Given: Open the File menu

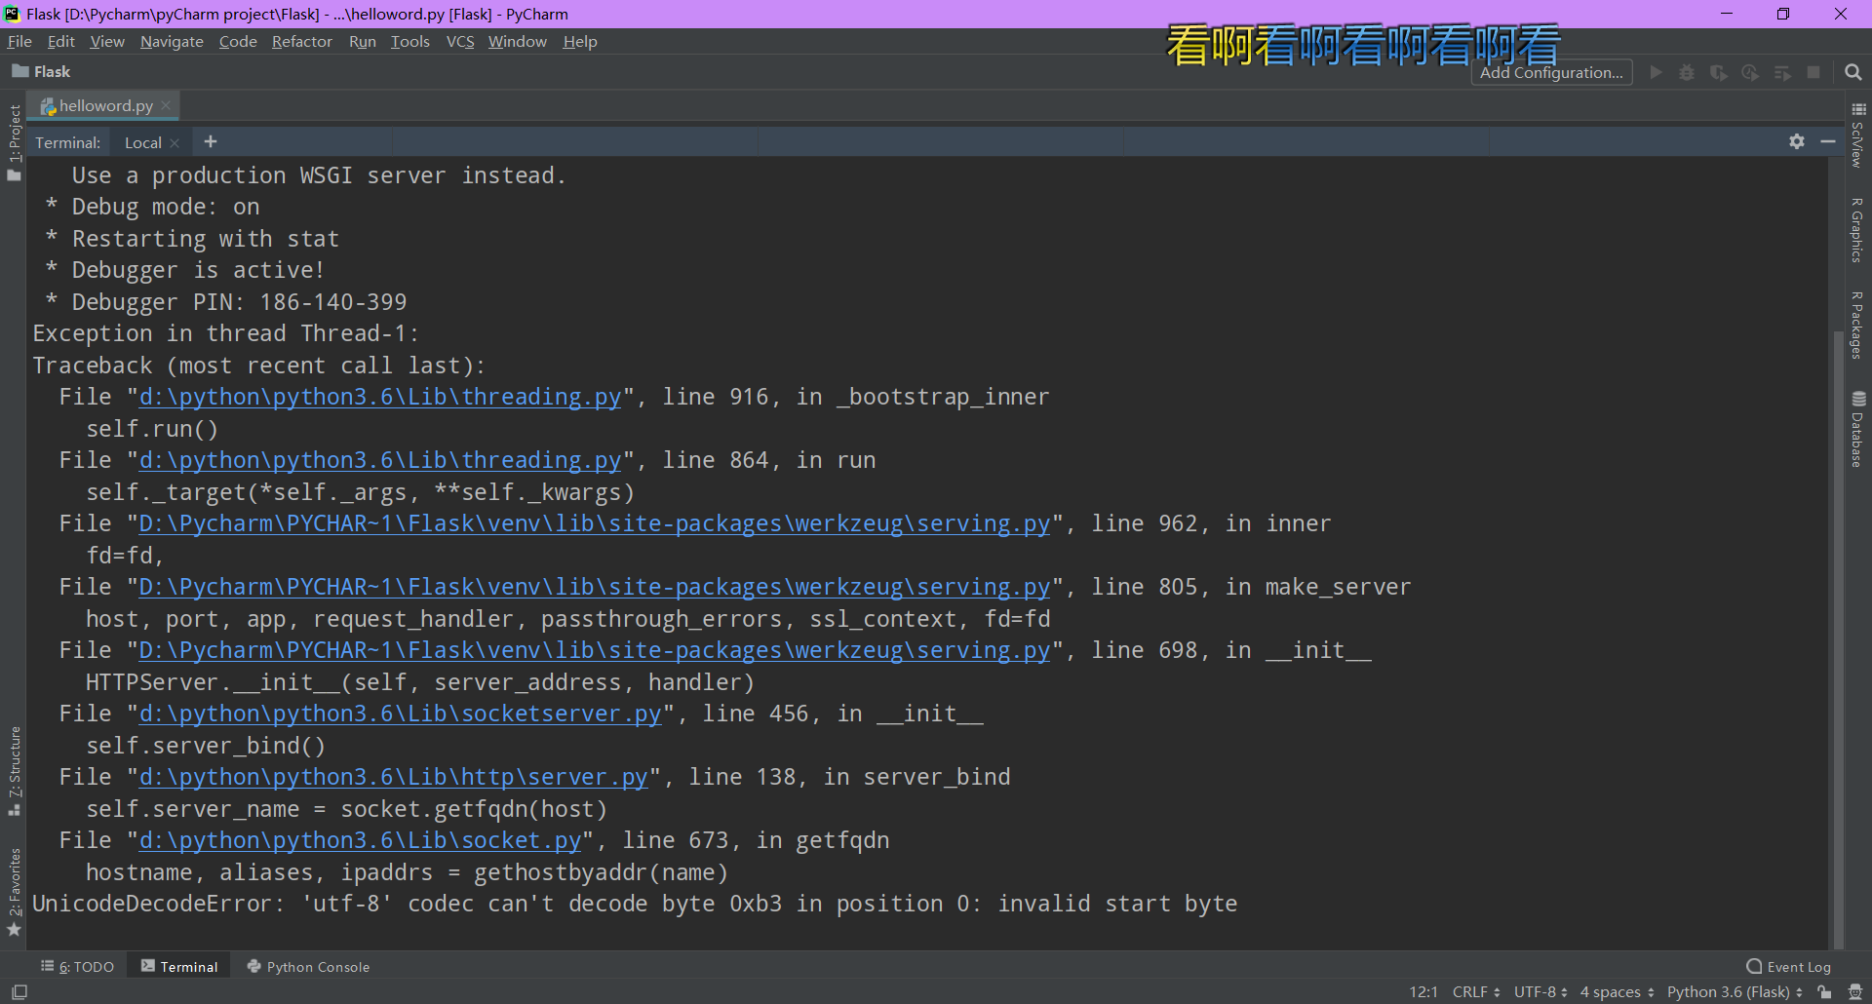Looking at the screenshot, I should pyautogui.click(x=19, y=41).
